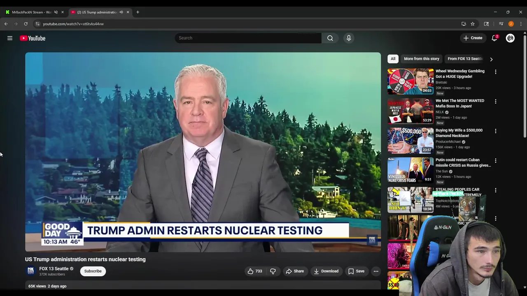This screenshot has width=527, height=296.
Task: Open options for Wheel Wednesday Gambling video
Action: pyautogui.click(x=495, y=72)
